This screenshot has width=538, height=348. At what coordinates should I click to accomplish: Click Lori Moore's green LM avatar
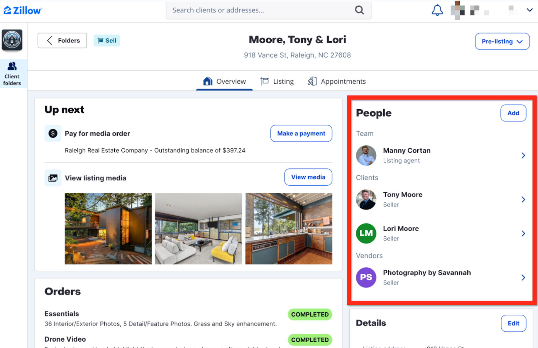tap(366, 233)
